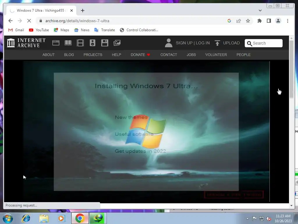The image size is (298, 224).
Task: Expand the tab search dropdown arrow
Action: click(x=260, y=10)
